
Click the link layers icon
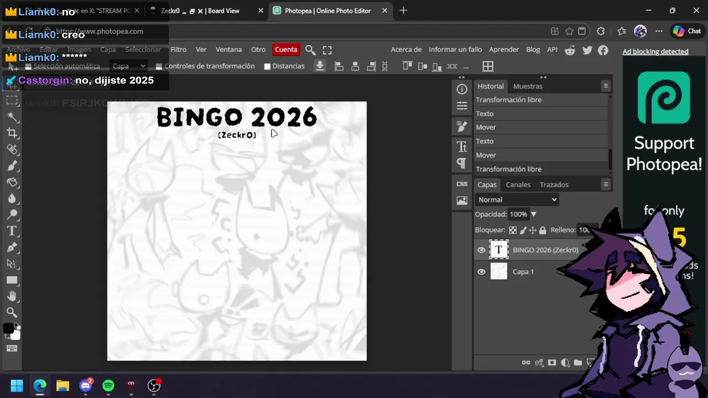[x=526, y=363]
